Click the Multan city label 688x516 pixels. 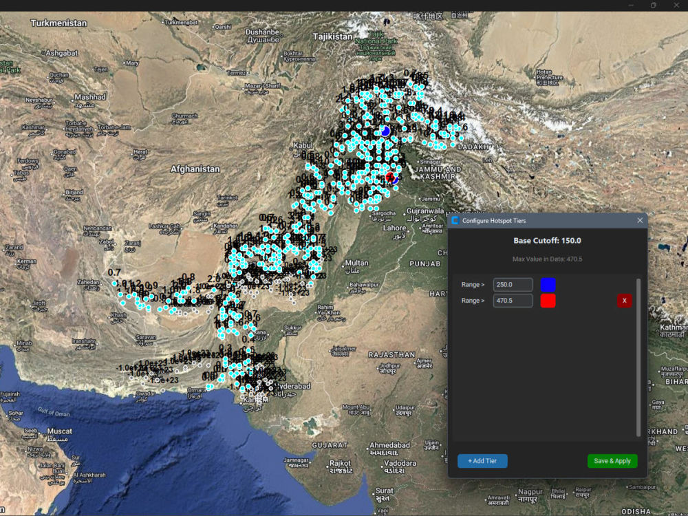pos(356,263)
